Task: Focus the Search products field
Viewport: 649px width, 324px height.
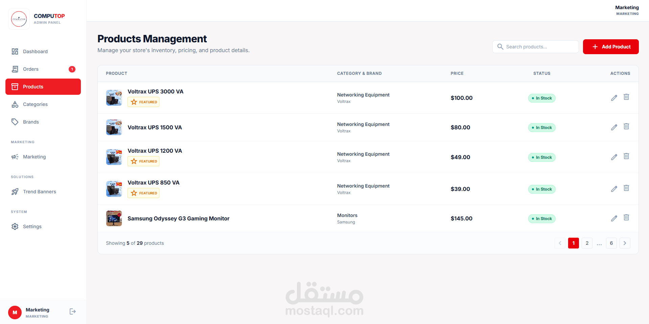Action: pyautogui.click(x=535, y=47)
